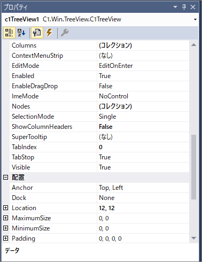Select the Dock property name
Image resolution: width=202 pixels, height=262 pixels.
point(19,198)
